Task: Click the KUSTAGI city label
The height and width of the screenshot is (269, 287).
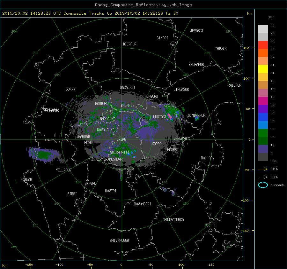Action: click(160, 117)
